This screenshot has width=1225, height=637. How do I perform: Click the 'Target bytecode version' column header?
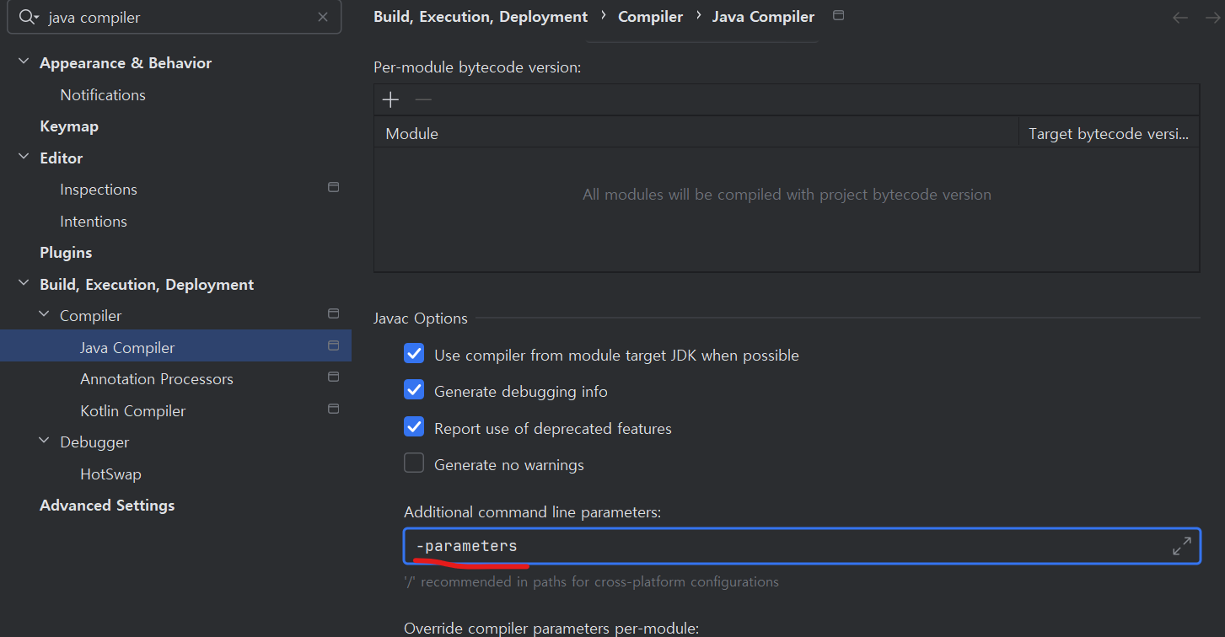coord(1109,133)
